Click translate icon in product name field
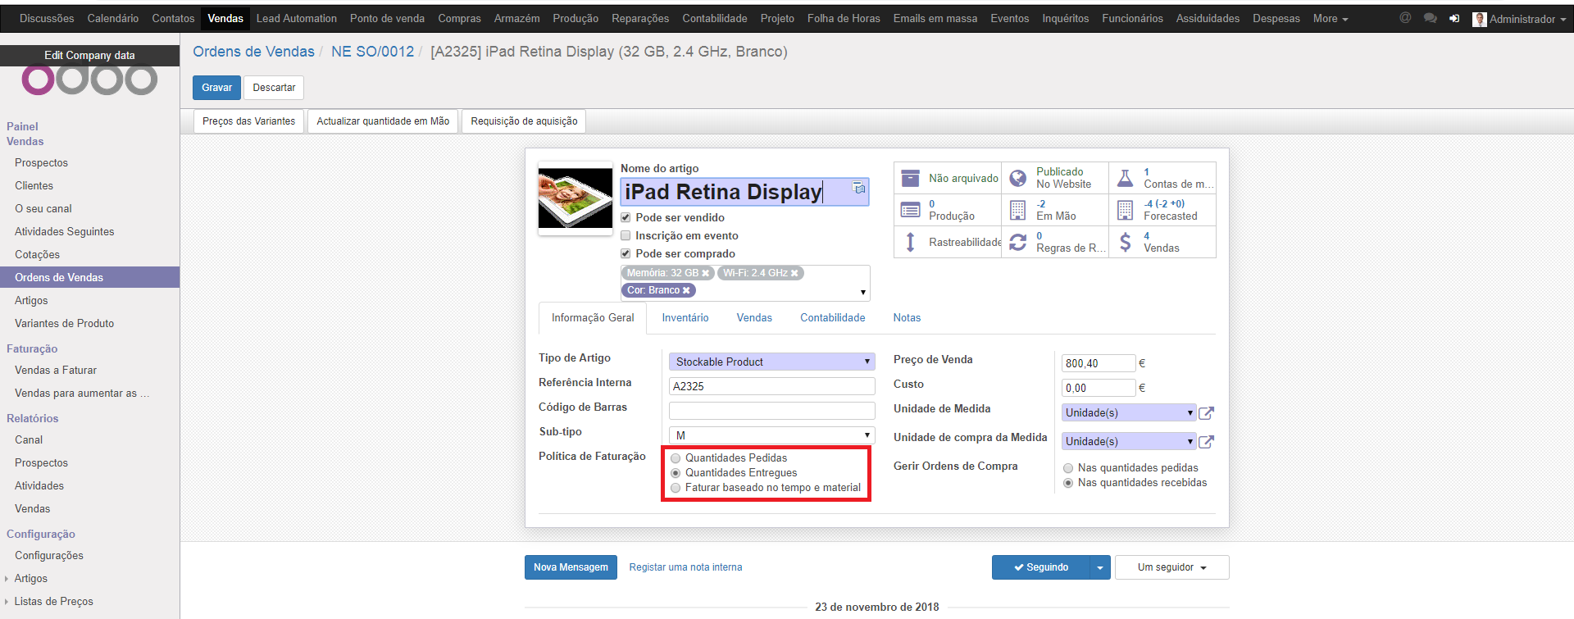Viewport: 1574px width, 619px height. [859, 189]
